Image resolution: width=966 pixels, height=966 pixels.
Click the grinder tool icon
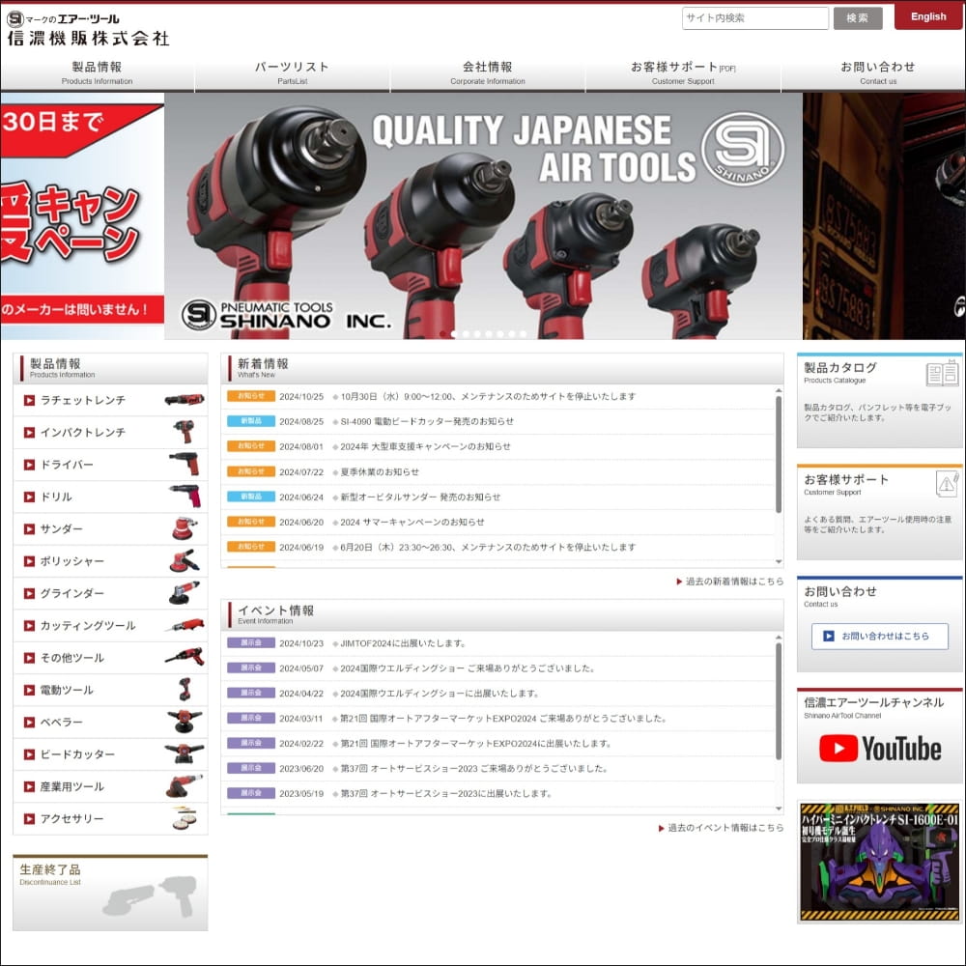tap(184, 593)
